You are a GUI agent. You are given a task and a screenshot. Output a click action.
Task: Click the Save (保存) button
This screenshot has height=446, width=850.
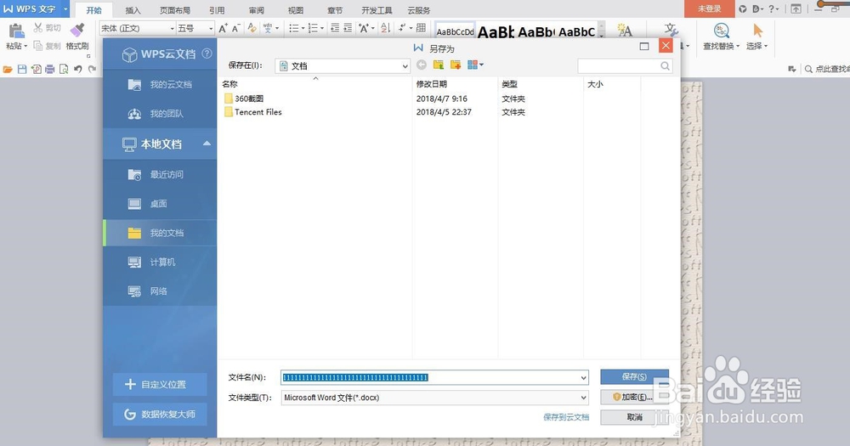(634, 376)
